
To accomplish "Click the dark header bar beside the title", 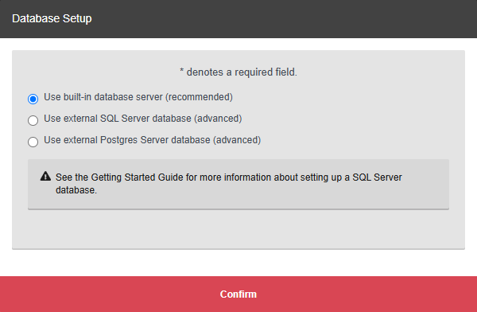I will (283, 19).
